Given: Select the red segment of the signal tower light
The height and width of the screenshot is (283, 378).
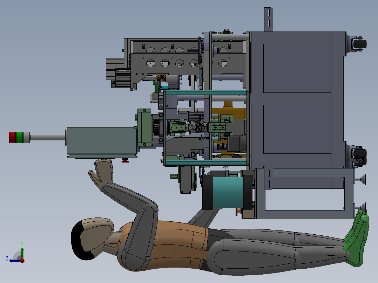Looking at the screenshot, I should (12, 138).
